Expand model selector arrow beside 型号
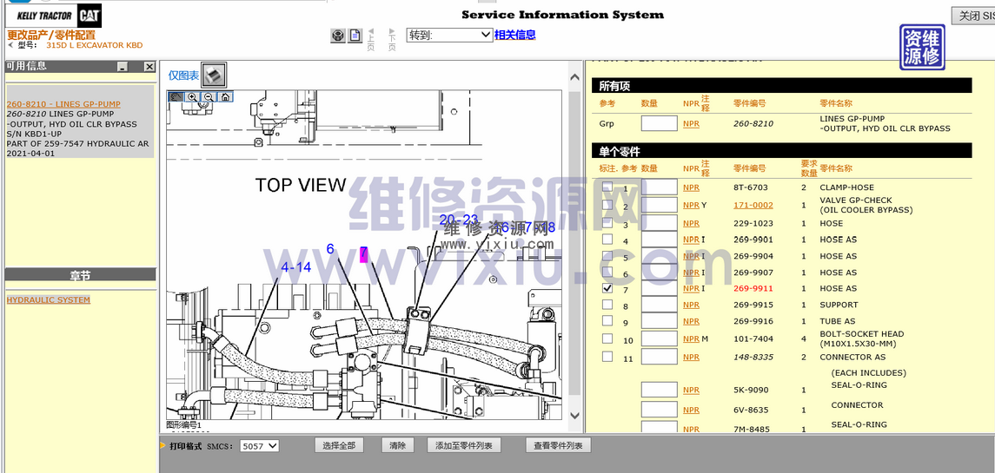Image resolution: width=995 pixels, height=473 pixels. pyautogui.click(x=10, y=45)
